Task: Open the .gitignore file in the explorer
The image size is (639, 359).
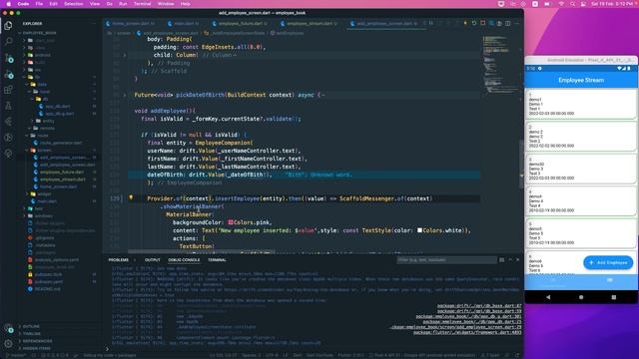Action: (44, 237)
